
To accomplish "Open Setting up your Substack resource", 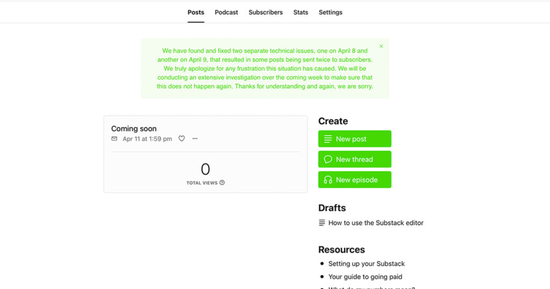I will click(366, 264).
